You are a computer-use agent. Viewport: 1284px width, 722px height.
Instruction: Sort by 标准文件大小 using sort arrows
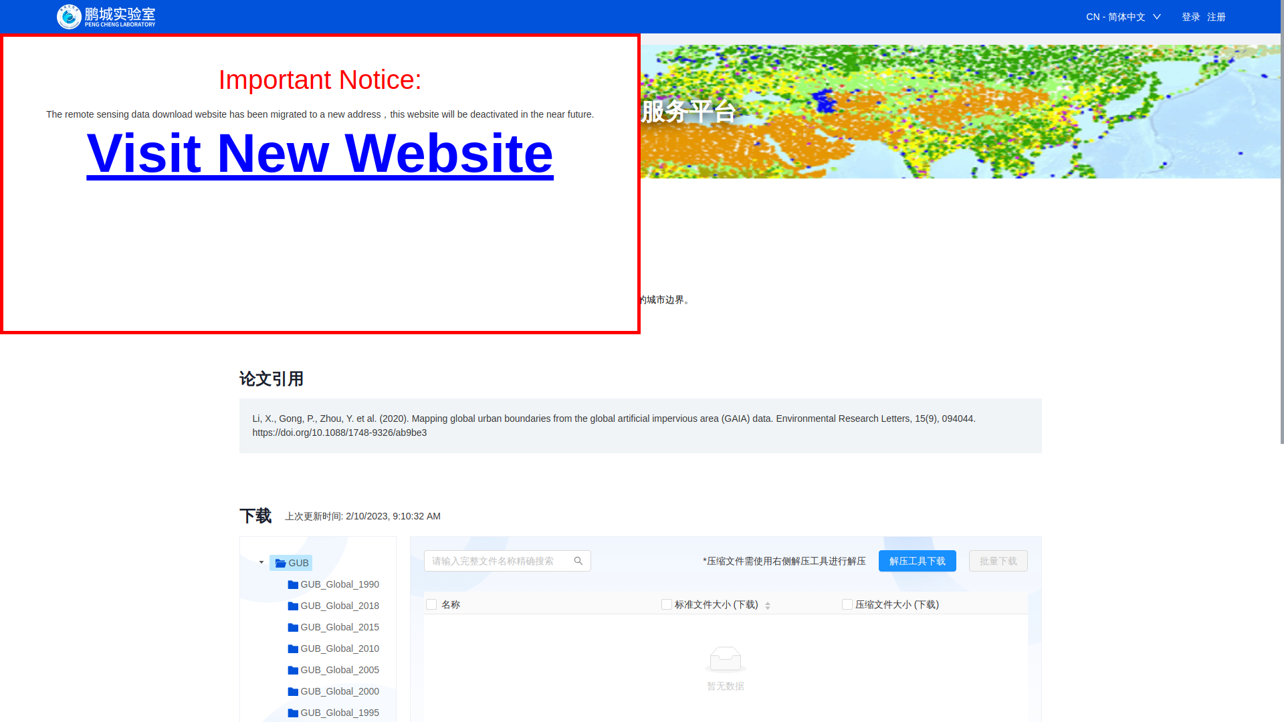coord(768,605)
